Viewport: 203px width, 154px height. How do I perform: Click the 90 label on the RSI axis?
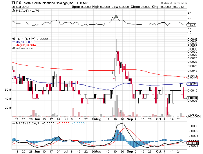tap(189, 13)
